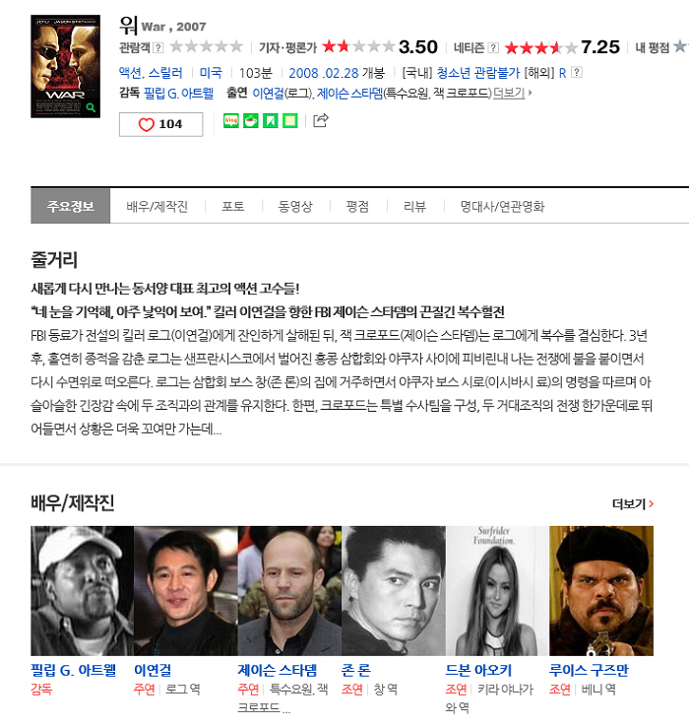Open director 필립 G. 아트웰 link
Viewport: 689px width, 727px height.
point(178,94)
